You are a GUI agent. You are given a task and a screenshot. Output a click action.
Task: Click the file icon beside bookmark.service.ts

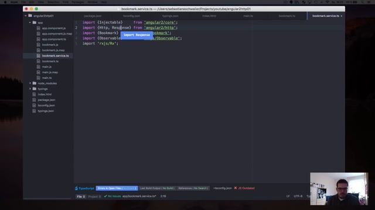click(x=38, y=56)
